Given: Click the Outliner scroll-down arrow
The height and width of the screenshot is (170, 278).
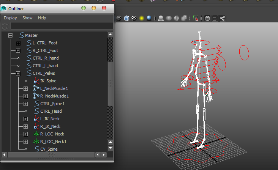Looking at the screenshot, I should 110,148.
